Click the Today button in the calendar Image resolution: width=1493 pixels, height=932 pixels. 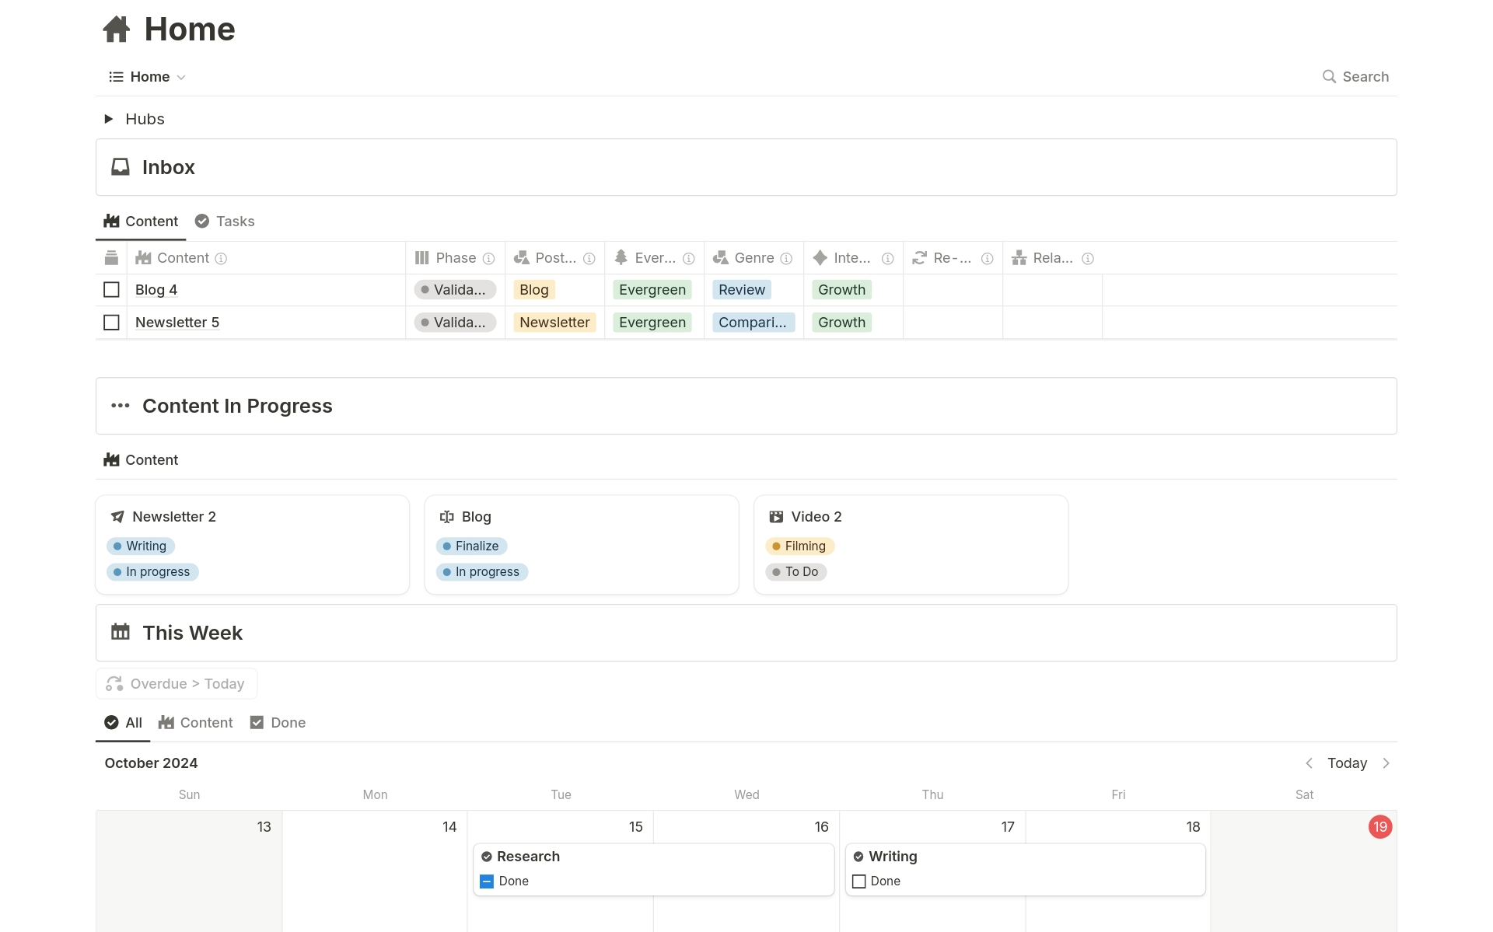click(x=1347, y=763)
